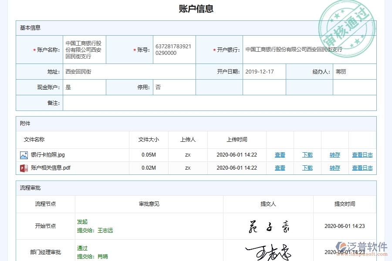392x261 pixels.
Task: Open 查看 for 账户相关信息.pdf
Action: [x=280, y=167]
